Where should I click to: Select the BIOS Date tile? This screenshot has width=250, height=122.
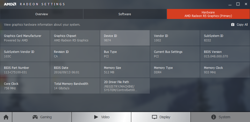(75, 70)
